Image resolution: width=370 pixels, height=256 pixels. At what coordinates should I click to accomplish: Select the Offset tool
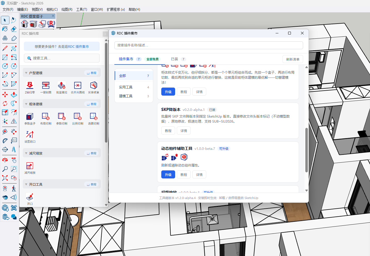pos(14,112)
